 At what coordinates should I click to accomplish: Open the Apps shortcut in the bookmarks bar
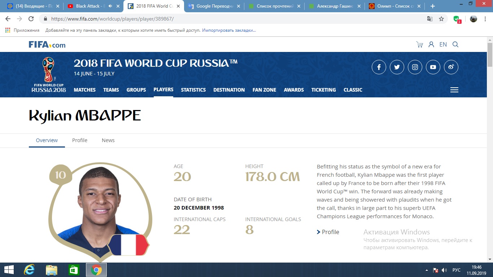(x=22, y=30)
